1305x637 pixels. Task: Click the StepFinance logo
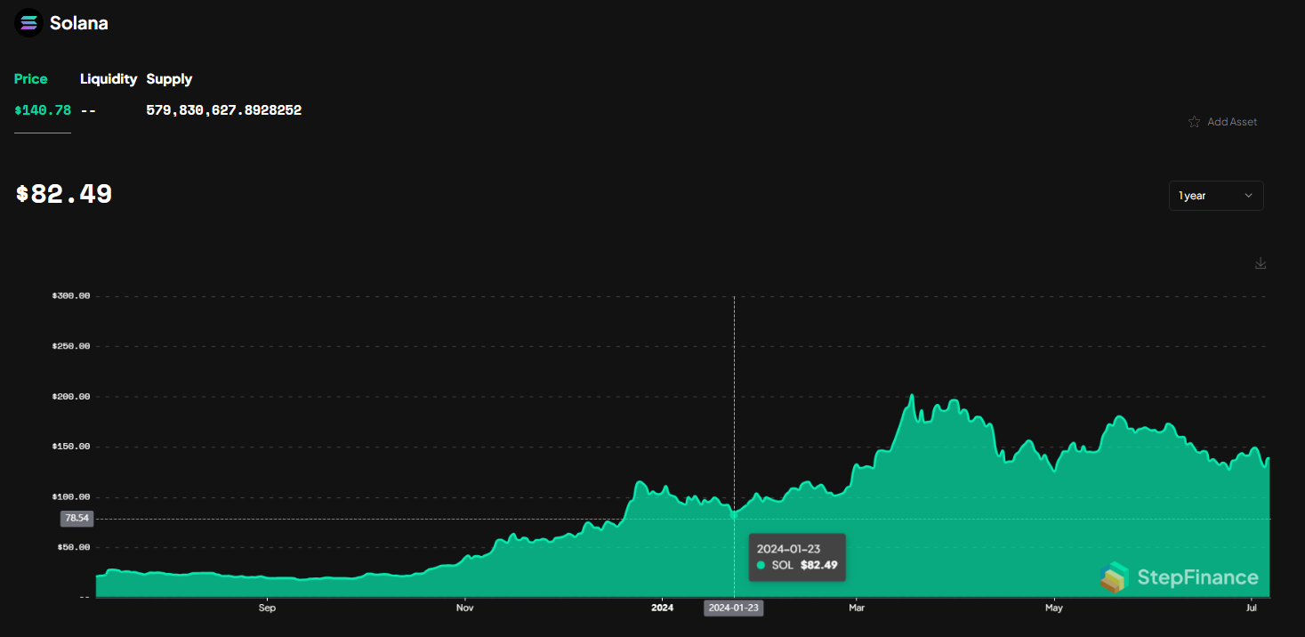1179,577
